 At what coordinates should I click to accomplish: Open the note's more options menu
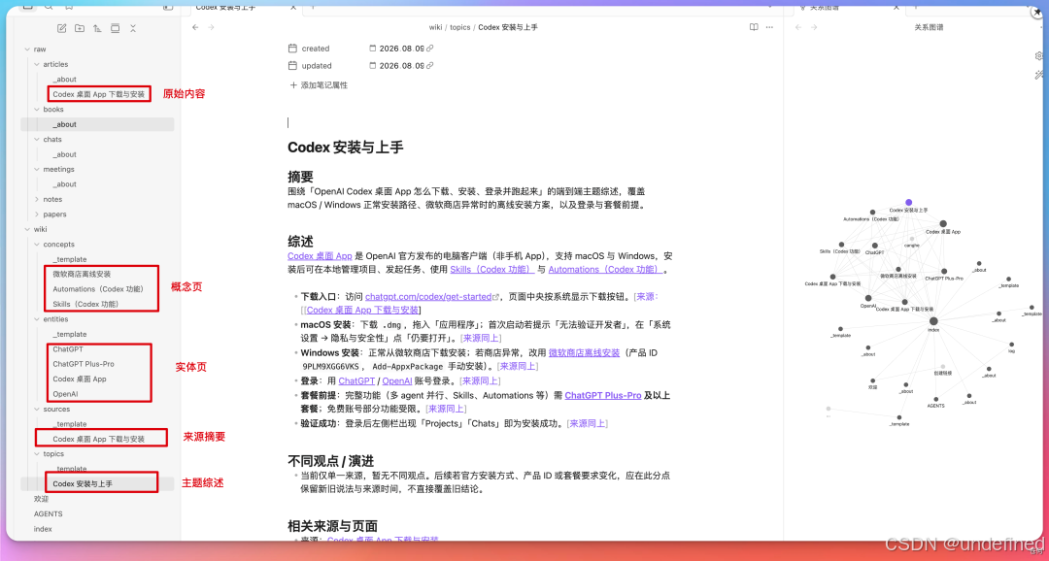pyautogui.click(x=770, y=27)
